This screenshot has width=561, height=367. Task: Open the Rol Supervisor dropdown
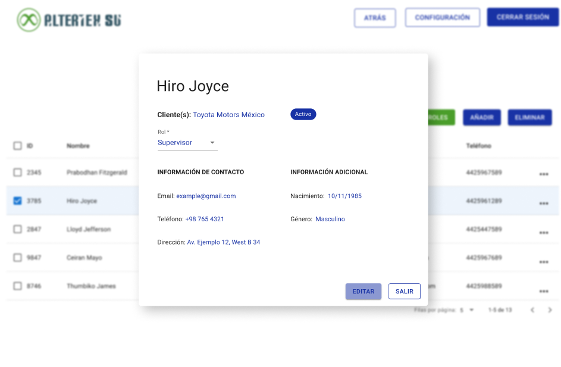coord(187,142)
